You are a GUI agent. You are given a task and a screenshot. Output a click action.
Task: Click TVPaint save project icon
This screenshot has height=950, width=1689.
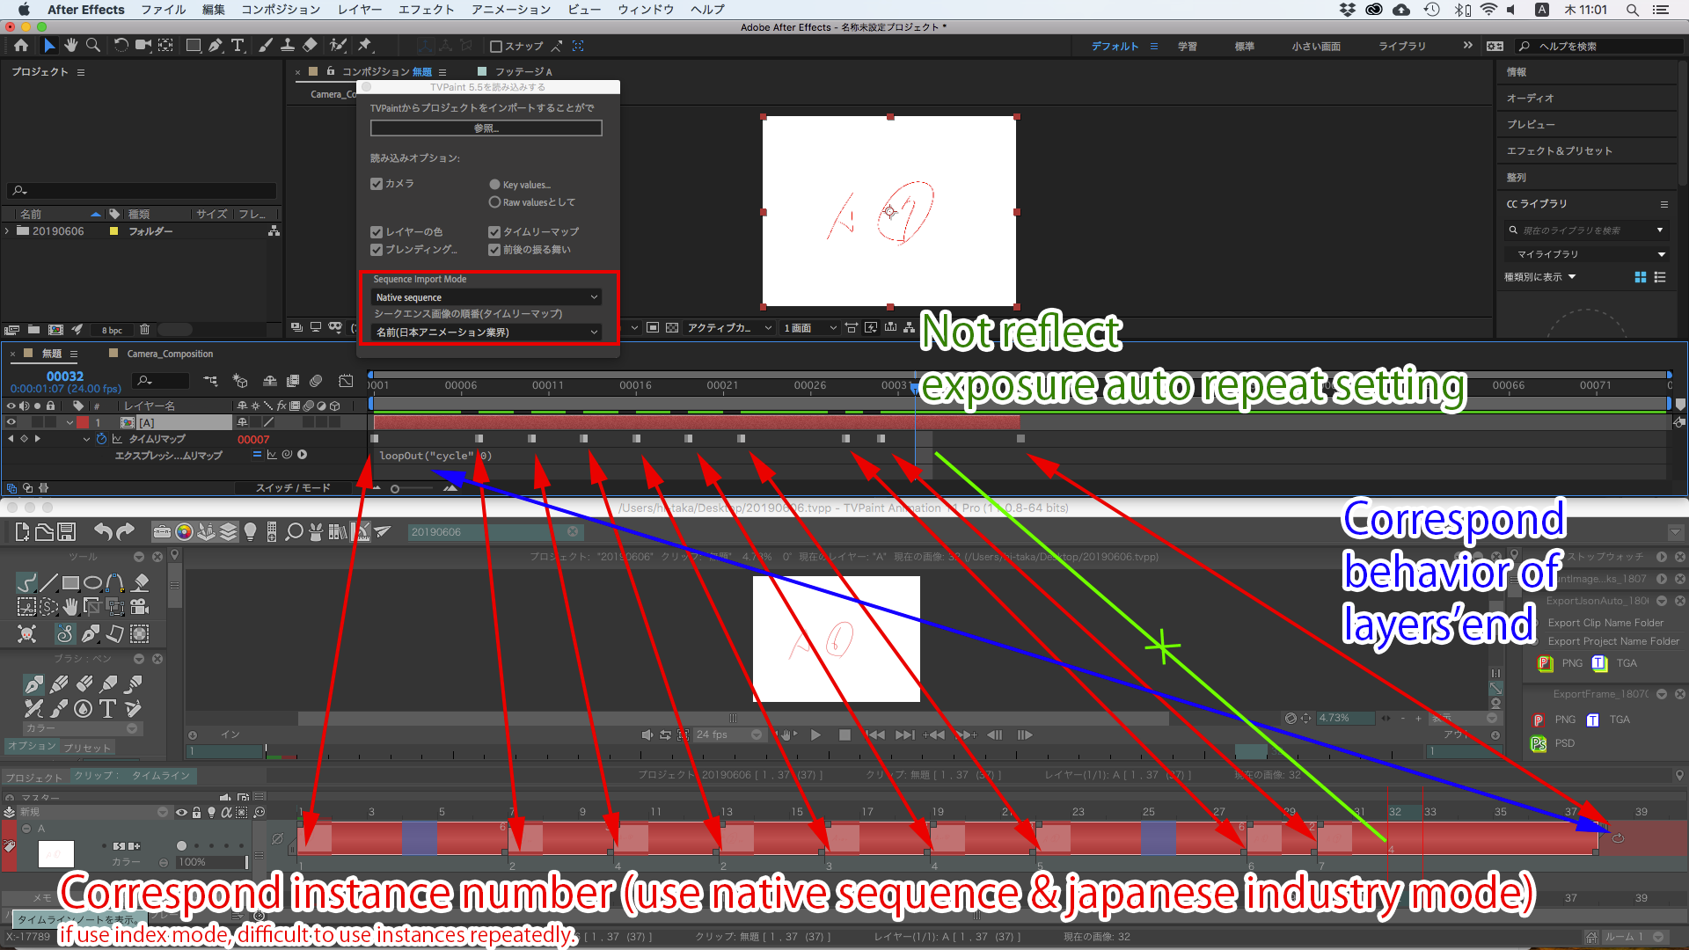coord(67,531)
